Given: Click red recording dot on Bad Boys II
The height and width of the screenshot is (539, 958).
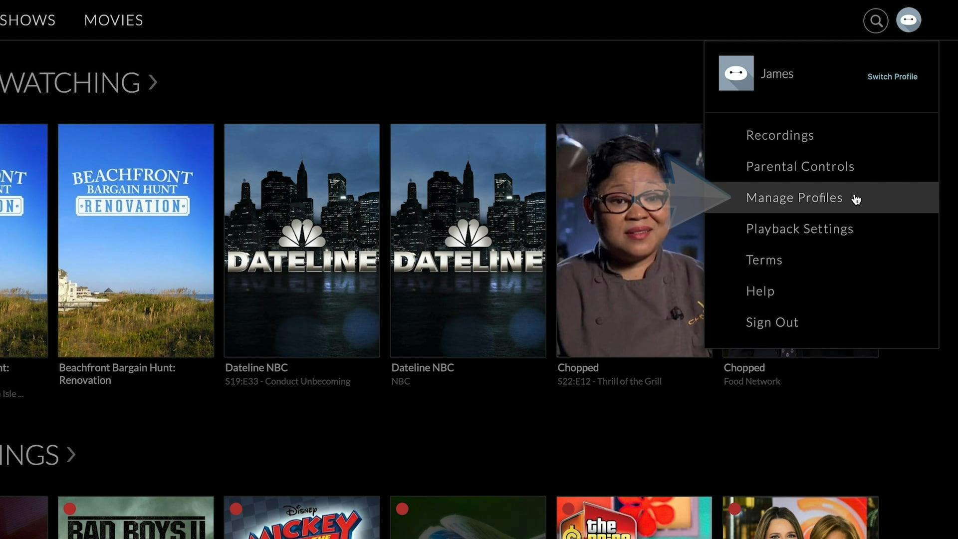Looking at the screenshot, I should (x=70, y=509).
